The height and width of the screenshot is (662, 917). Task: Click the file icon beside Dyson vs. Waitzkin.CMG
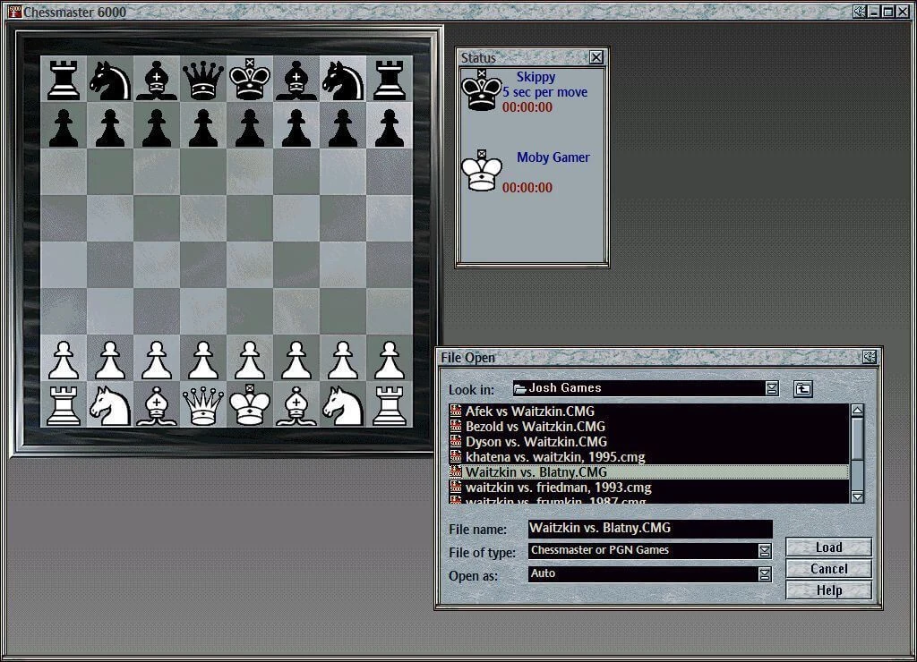(x=456, y=442)
